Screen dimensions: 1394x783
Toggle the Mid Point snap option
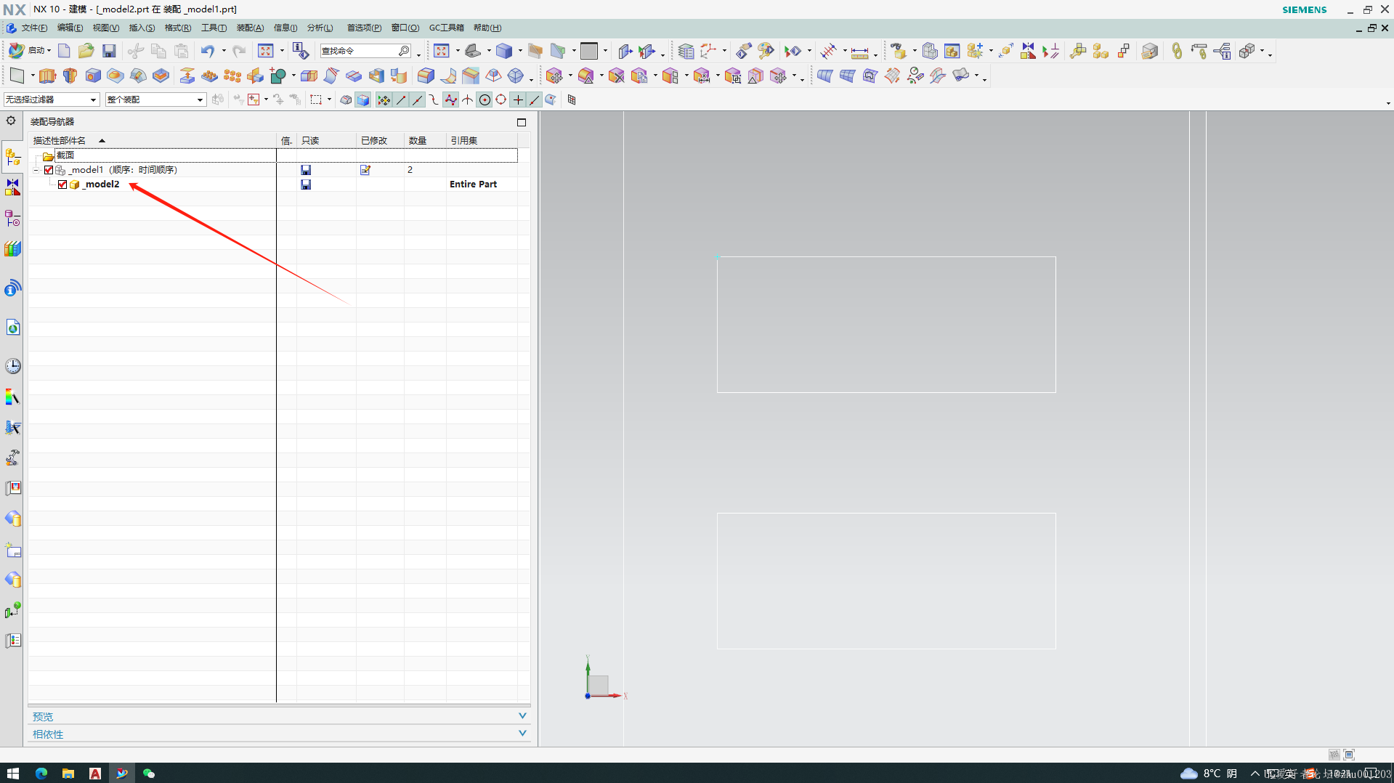[x=418, y=100]
